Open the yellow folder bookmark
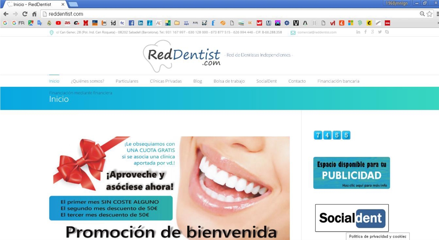439x240 pixels. (177, 23)
